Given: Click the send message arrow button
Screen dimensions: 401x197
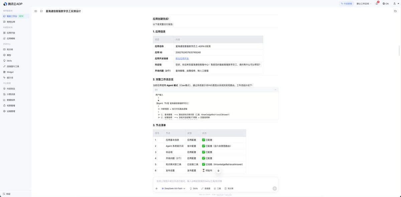Looking at the screenshot, I should coord(275,188).
